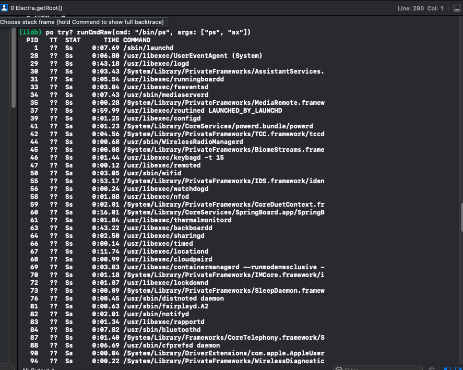This screenshot has width=463, height=370.
Task: Click the 'PID' column header
Action: click(32, 40)
